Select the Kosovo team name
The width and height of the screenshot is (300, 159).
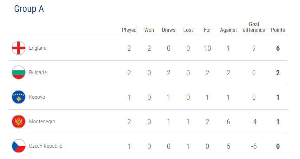tap(37, 97)
